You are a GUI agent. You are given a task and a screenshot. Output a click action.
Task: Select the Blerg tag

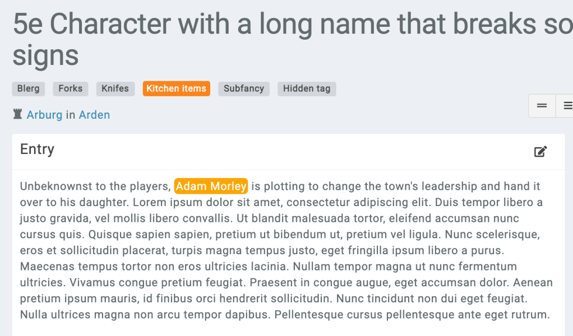point(29,88)
